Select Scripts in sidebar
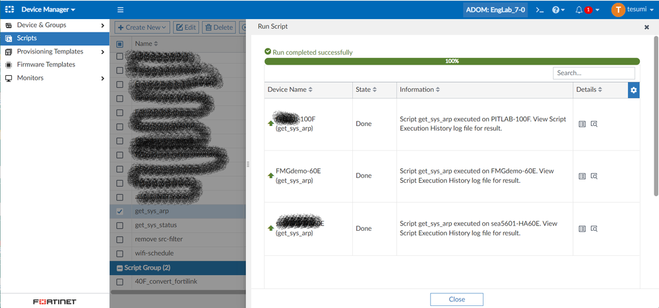 [55, 38]
